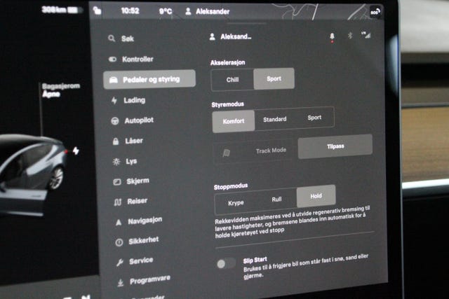The image size is (449, 299).
Task: Click the charge port lightning icon on car
Action: (x=76, y=151)
